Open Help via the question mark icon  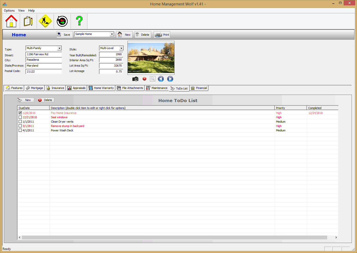(79, 21)
